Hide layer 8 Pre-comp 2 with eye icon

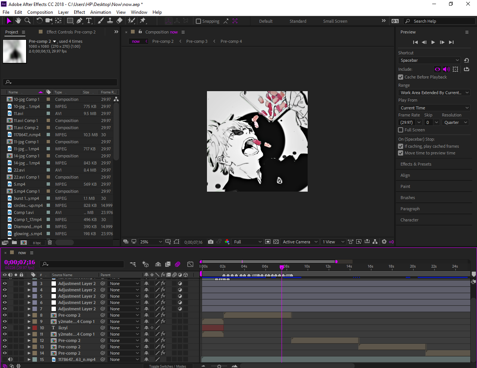coord(5,315)
